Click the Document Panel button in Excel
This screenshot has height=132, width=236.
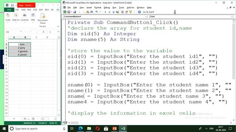pos(43,19)
